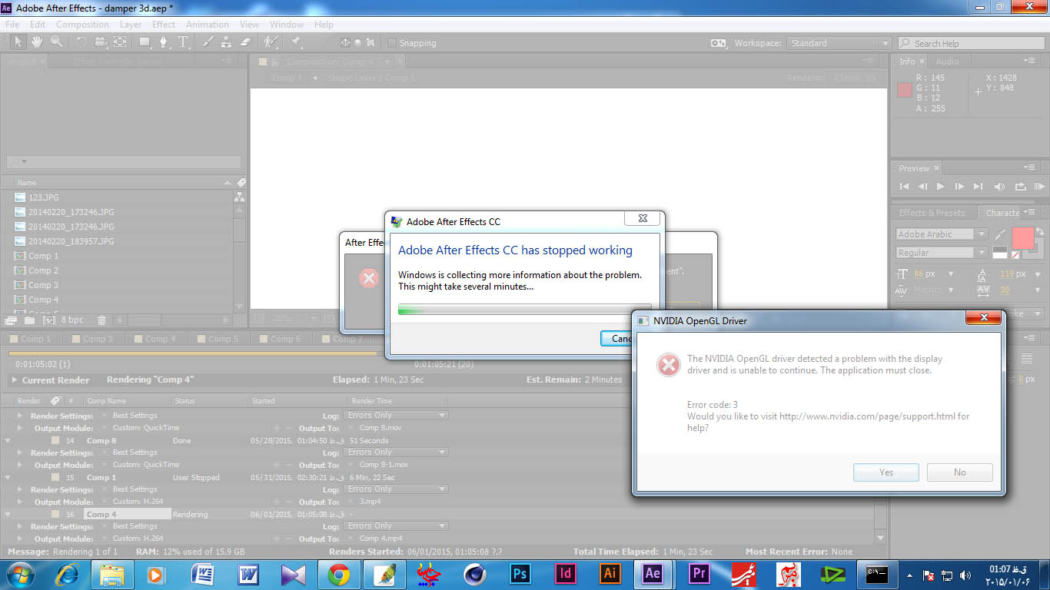The width and height of the screenshot is (1050, 590).
Task: Open Photoshop from the taskbar
Action: (x=520, y=573)
